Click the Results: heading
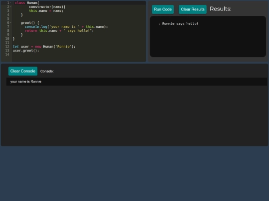Viewport: 269px width, 201px height. (x=221, y=9)
